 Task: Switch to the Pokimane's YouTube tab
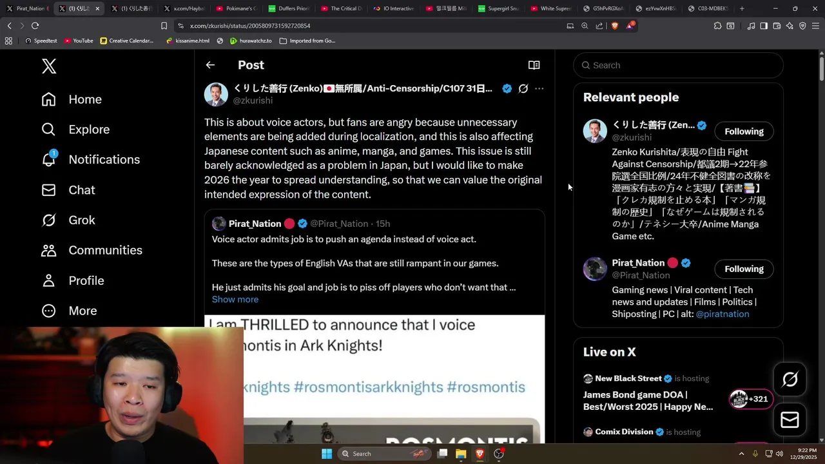coord(236,8)
